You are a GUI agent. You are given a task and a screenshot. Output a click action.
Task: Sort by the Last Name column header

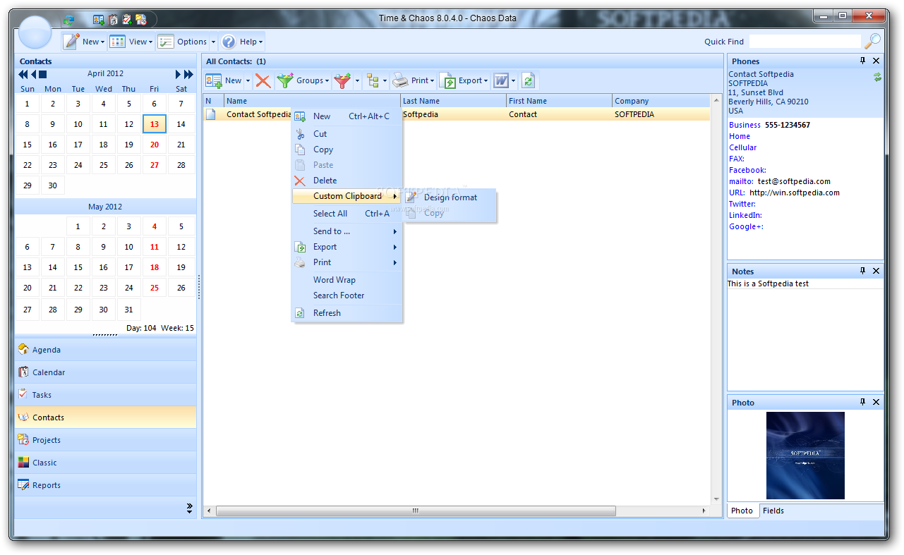454,101
